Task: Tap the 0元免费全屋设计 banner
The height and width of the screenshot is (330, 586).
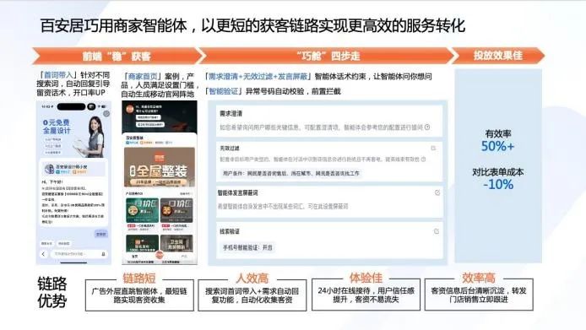Action: (73, 134)
